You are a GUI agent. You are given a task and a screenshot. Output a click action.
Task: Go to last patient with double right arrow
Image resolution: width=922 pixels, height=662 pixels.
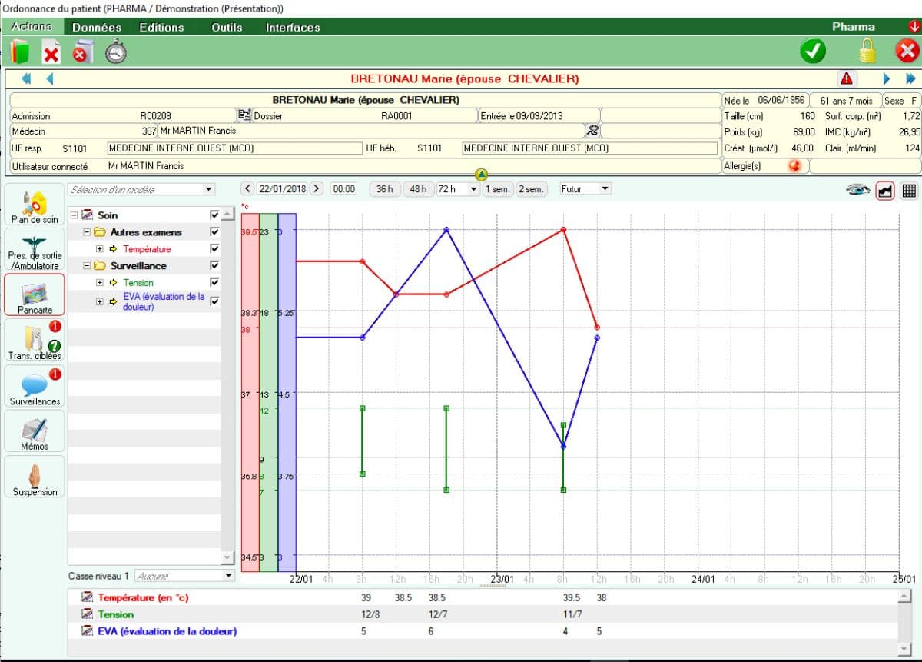[x=910, y=78]
